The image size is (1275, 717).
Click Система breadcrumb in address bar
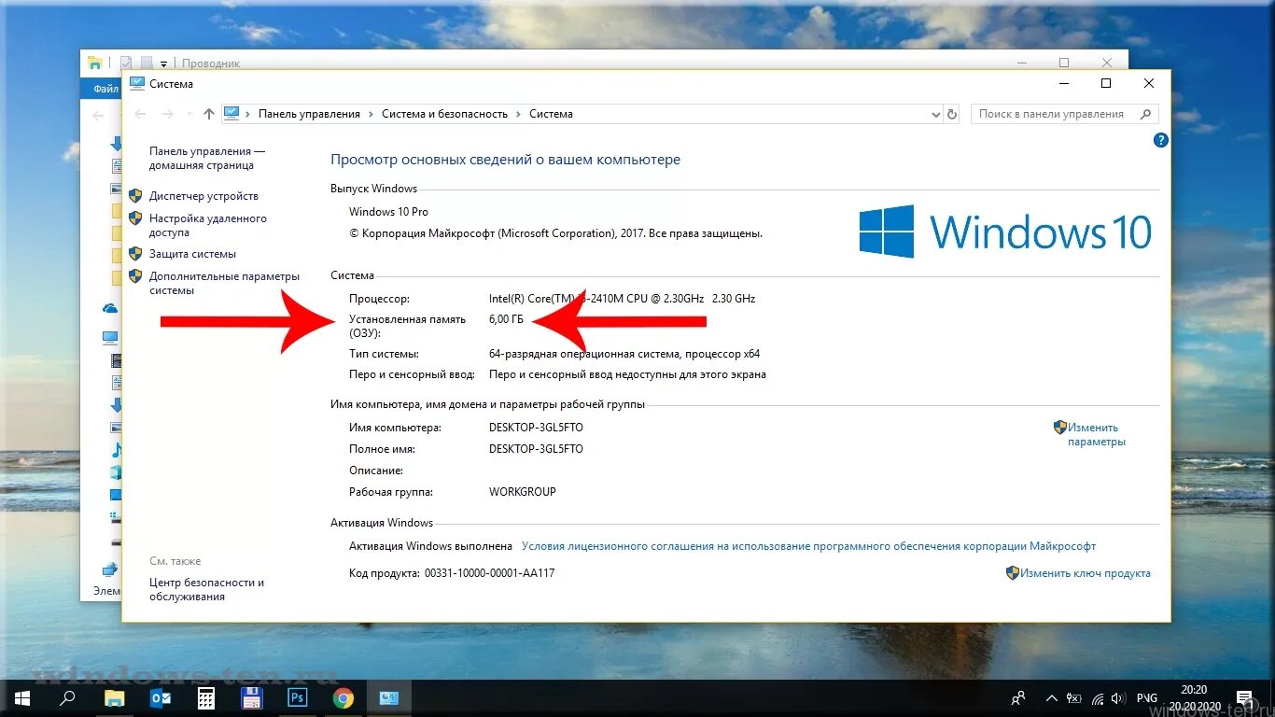coord(551,114)
